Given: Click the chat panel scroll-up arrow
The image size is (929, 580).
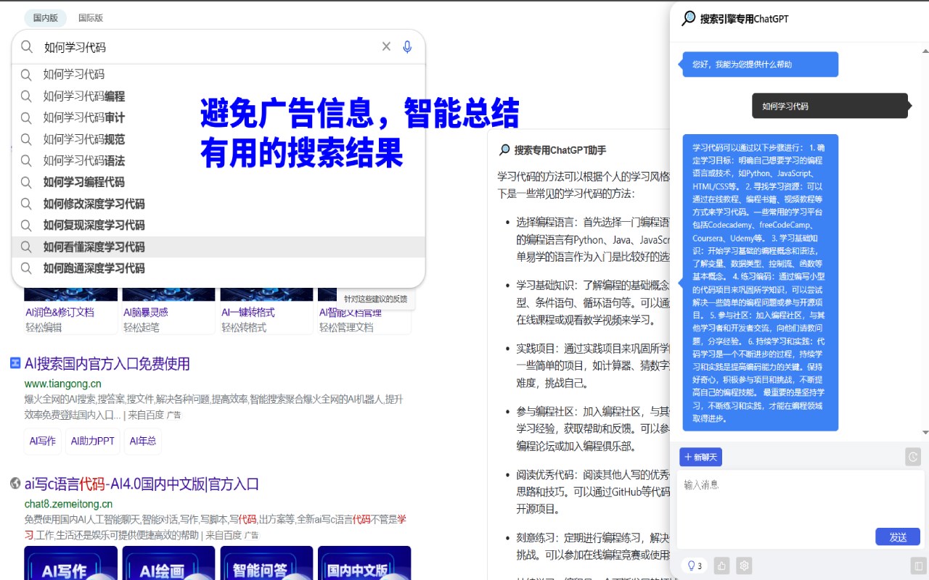Looking at the screenshot, I should 925,51.
